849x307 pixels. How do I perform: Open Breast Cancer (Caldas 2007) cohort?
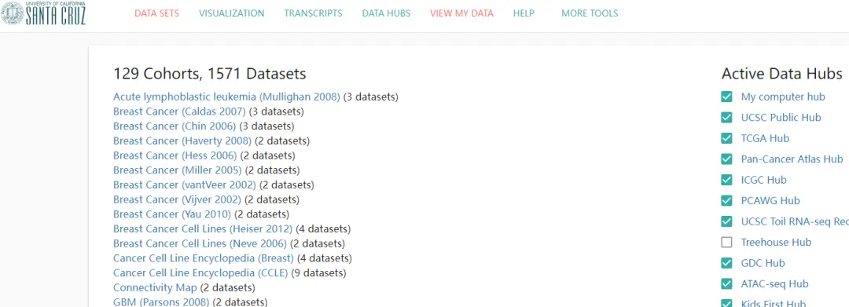coord(179,111)
